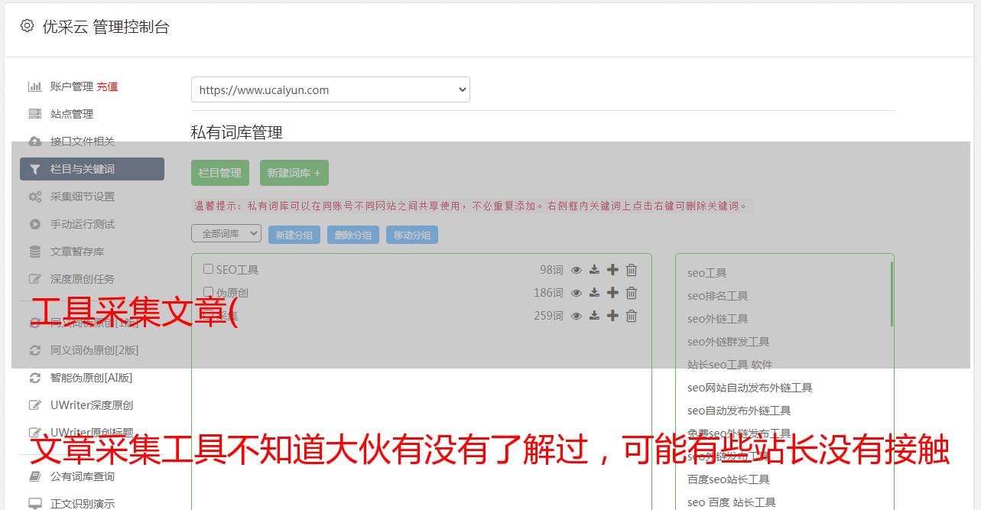Image resolution: width=981 pixels, height=510 pixels.
Task: Select keyword seo排名工具
Action: point(718,296)
